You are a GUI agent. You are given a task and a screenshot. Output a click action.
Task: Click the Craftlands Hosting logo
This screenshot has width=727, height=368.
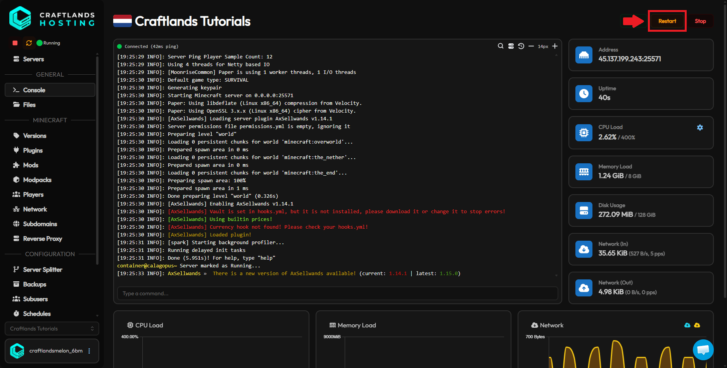pyautogui.click(x=52, y=18)
